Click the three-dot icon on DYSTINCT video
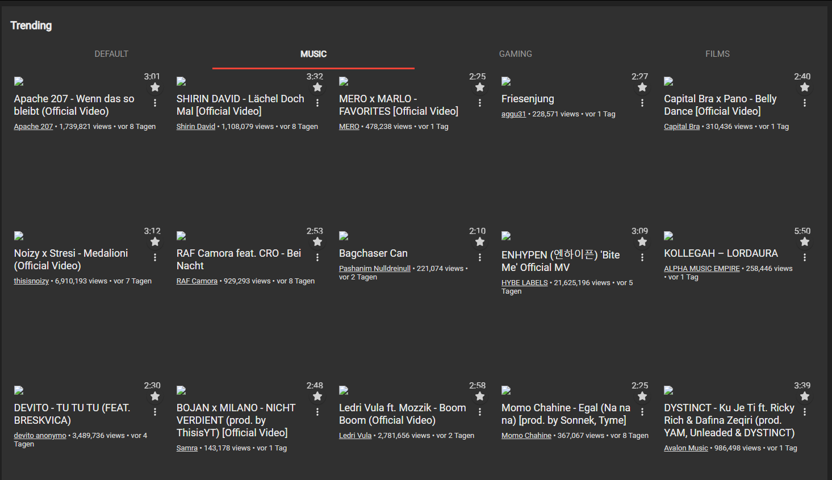 click(805, 411)
